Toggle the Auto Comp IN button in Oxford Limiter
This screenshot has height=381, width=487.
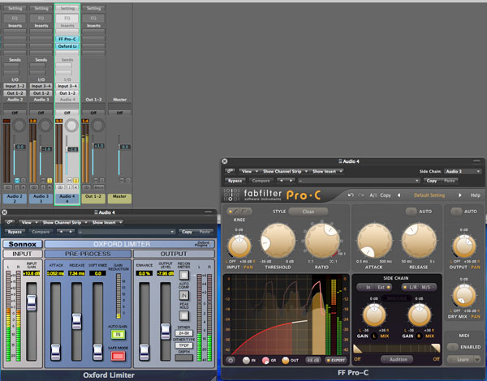pos(184,296)
